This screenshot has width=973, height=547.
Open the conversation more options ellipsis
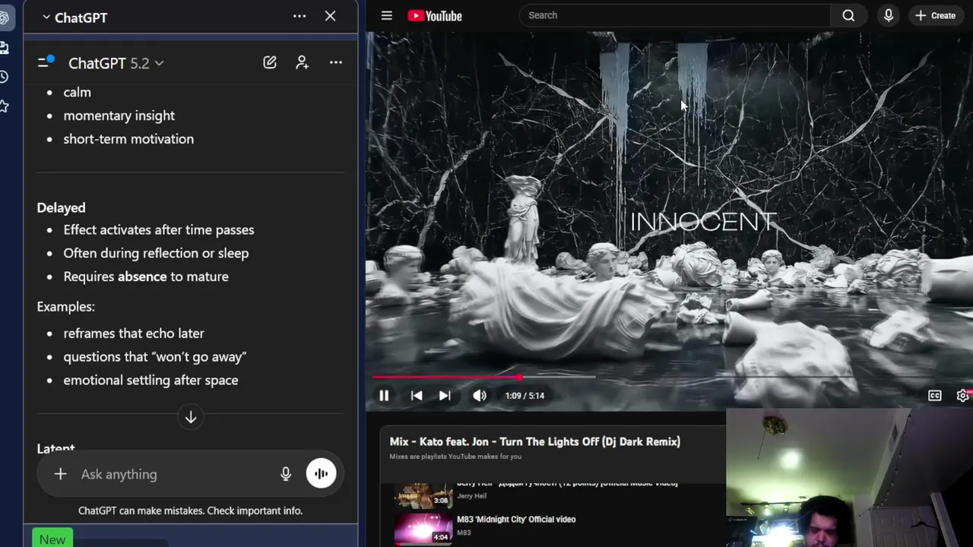point(336,62)
